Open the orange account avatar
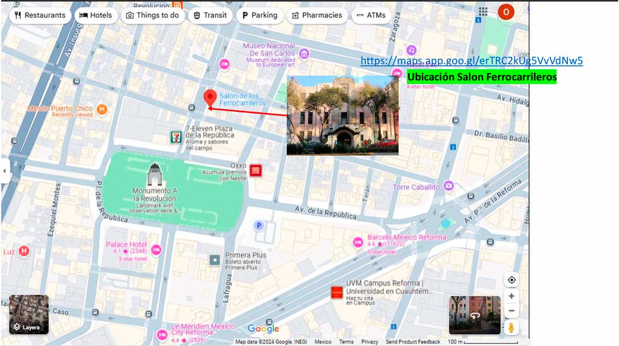Screen dimensions: 619x346 point(506,12)
